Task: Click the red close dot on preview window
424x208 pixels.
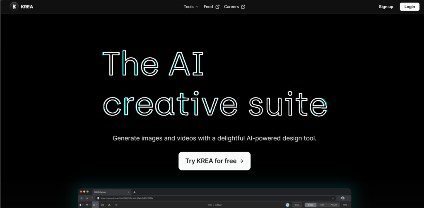Action: point(81,191)
